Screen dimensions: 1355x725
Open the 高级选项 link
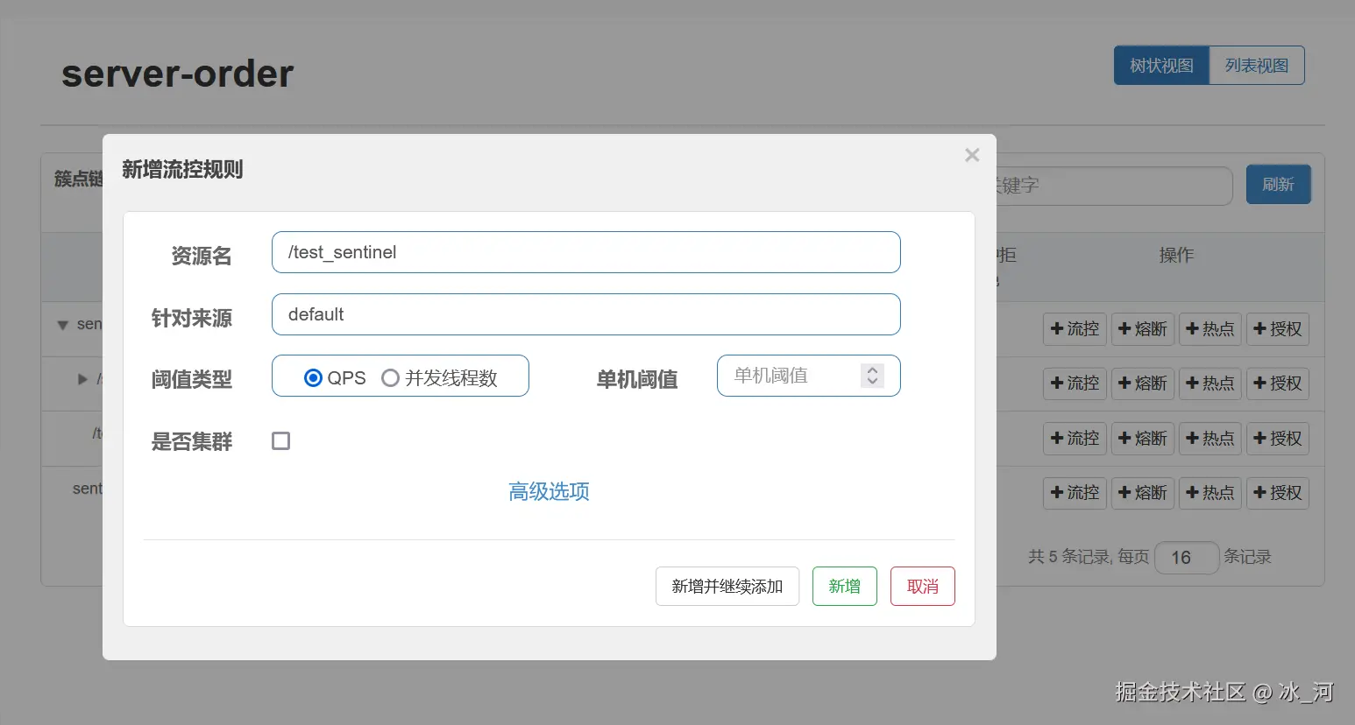point(549,491)
